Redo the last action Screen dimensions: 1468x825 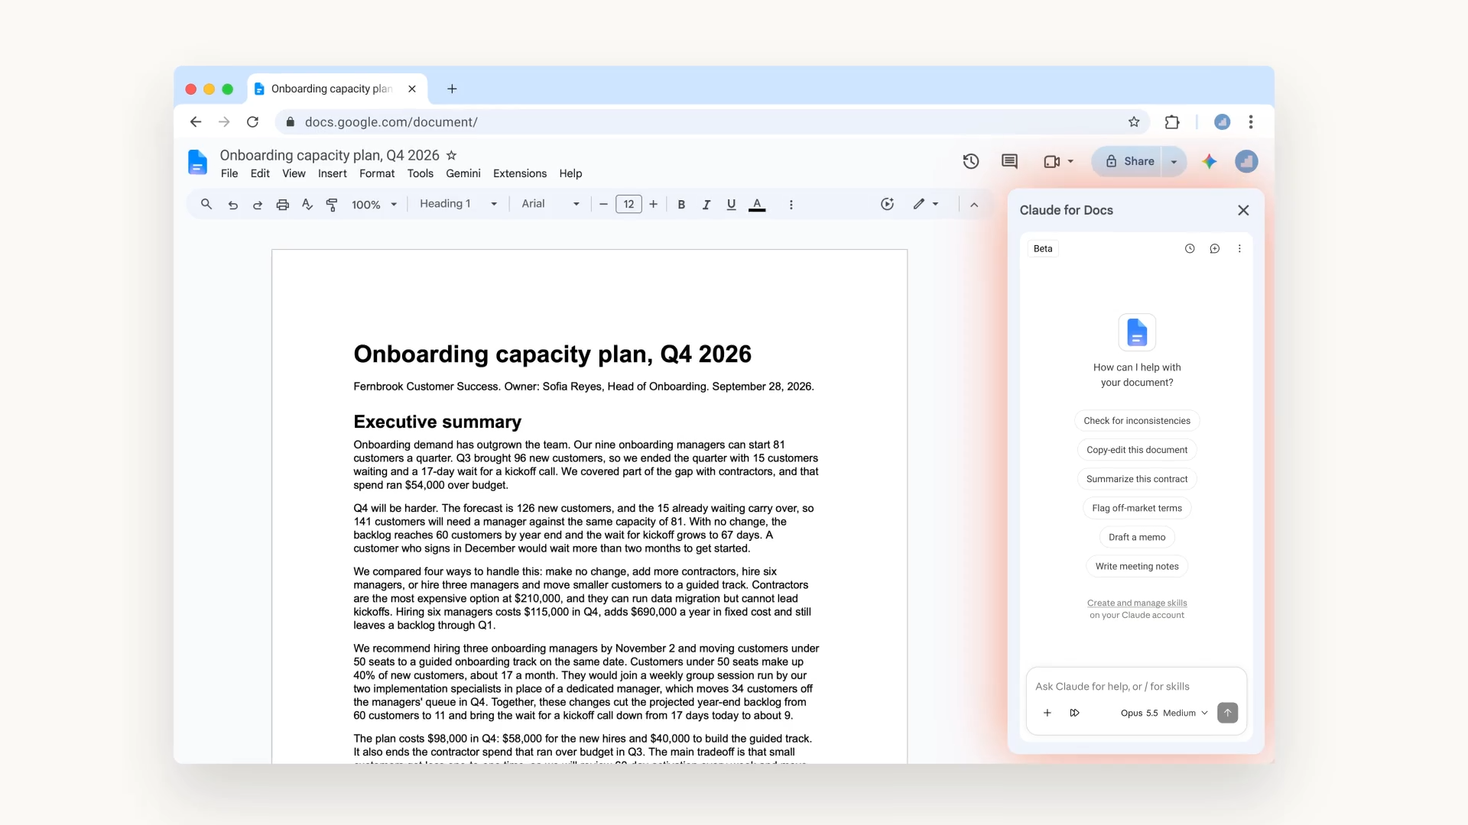coord(258,205)
